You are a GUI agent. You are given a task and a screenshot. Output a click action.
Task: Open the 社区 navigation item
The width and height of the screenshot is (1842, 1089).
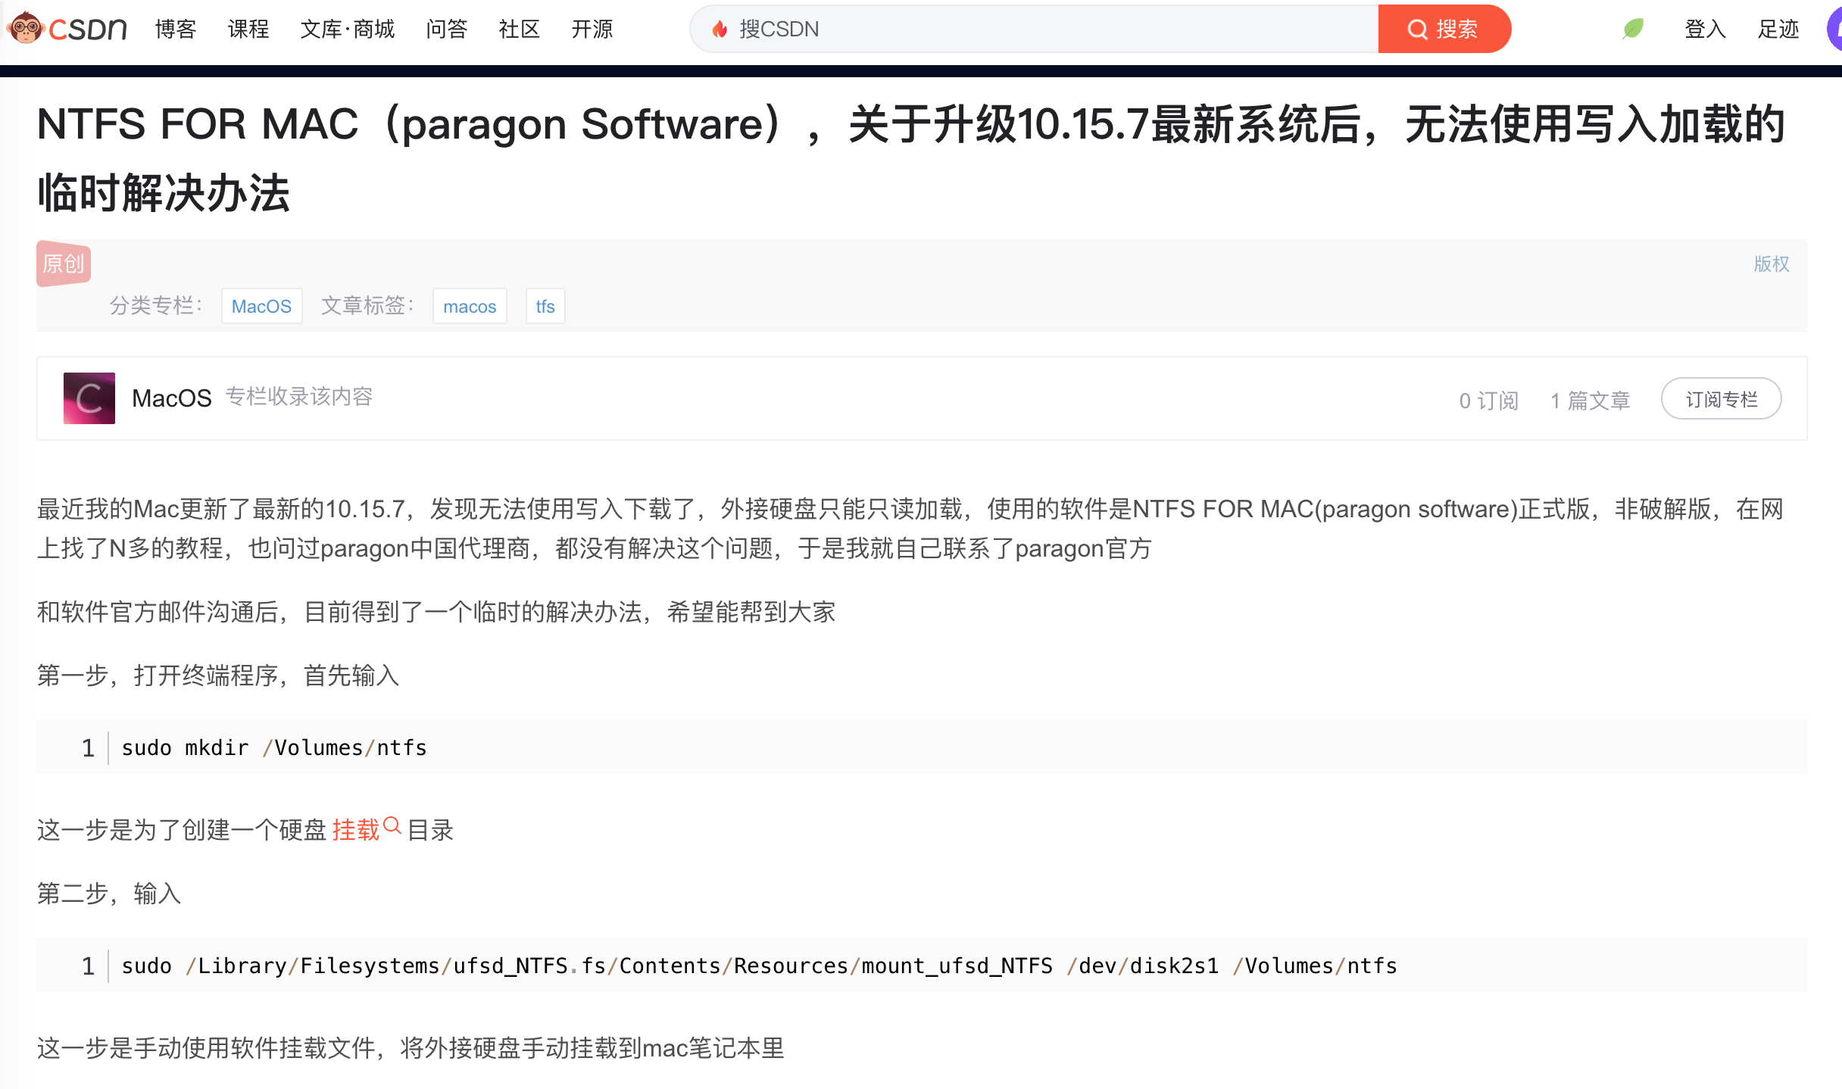click(x=519, y=29)
